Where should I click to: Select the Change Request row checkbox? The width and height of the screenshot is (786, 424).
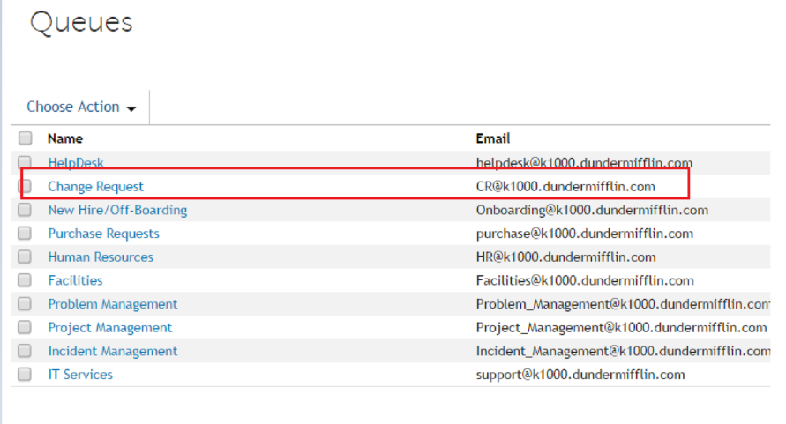pyautogui.click(x=26, y=187)
